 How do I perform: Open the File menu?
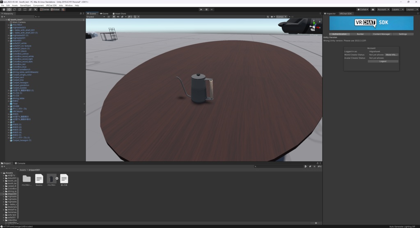tap(3, 5)
